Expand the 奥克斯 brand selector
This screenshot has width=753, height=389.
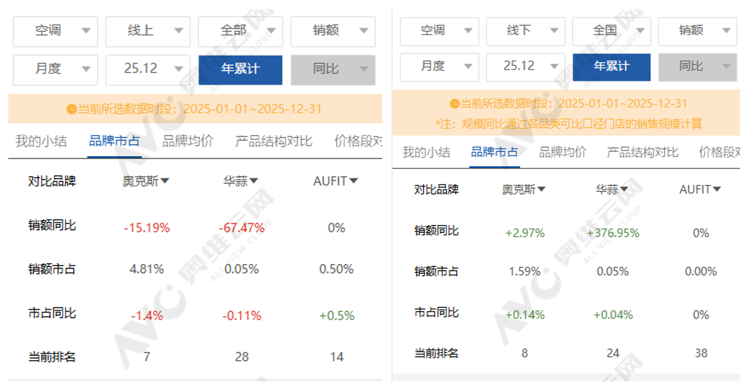point(146,181)
